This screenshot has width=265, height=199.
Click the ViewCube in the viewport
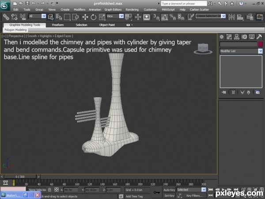point(203,49)
